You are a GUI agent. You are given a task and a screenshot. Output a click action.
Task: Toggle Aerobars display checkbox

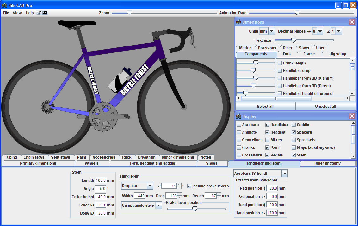click(239, 125)
